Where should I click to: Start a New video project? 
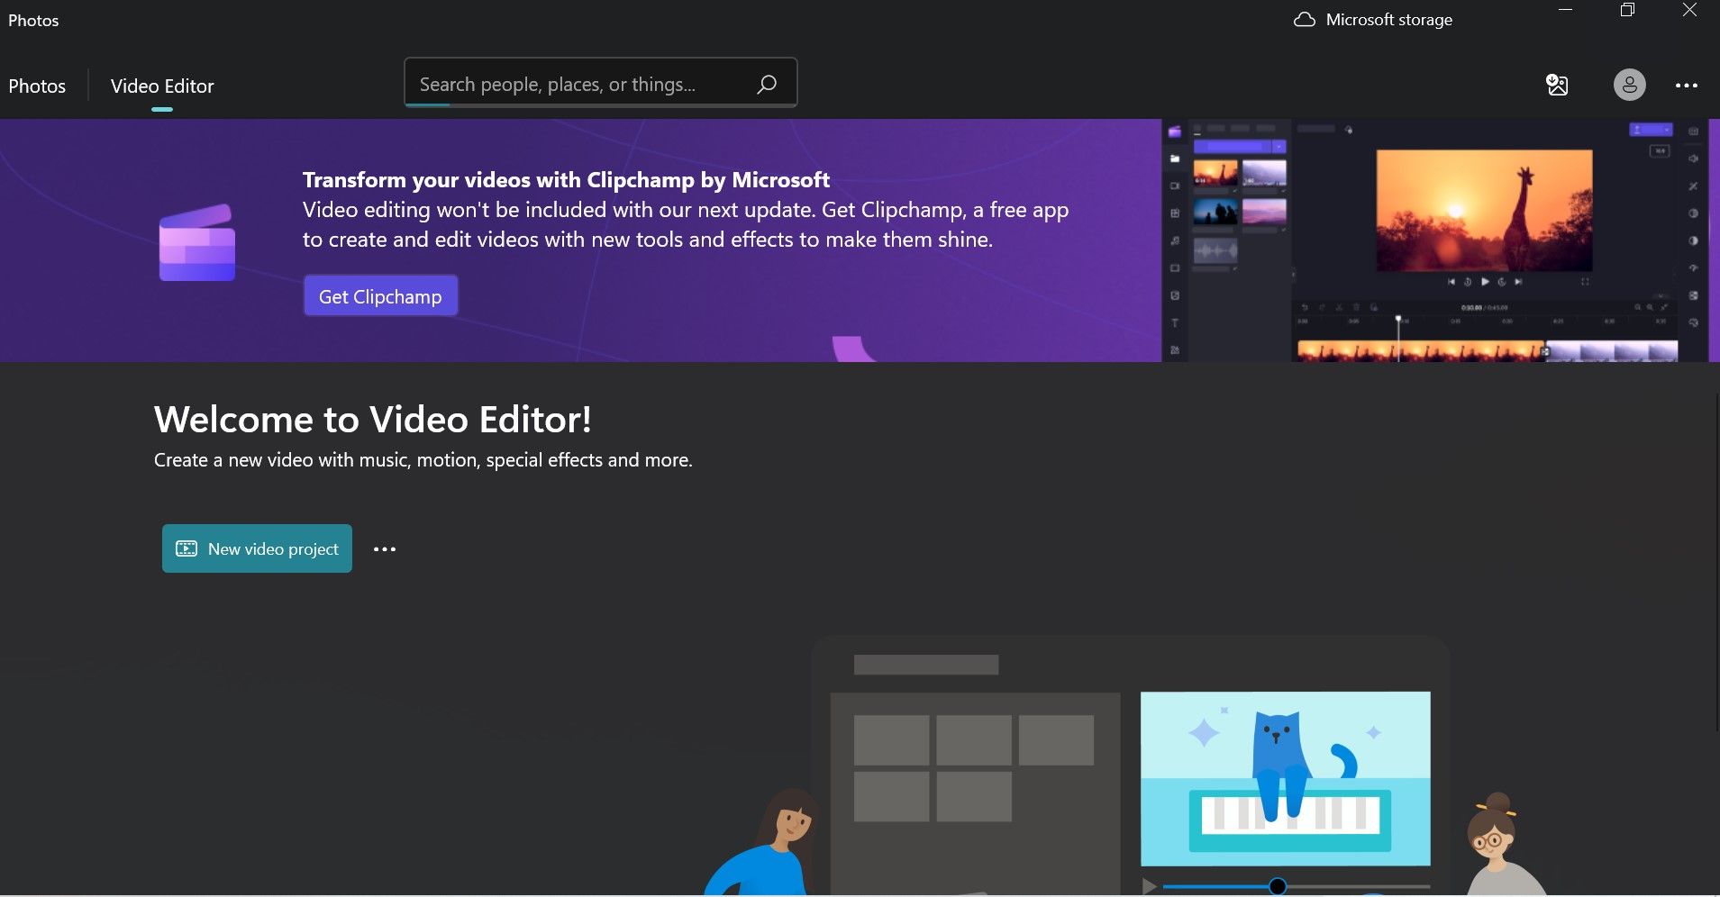tap(256, 548)
